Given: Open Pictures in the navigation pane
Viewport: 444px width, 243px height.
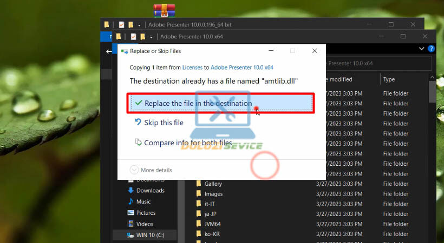Looking at the screenshot, I should coord(146,213).
